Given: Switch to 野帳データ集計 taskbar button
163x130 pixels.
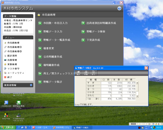Looking at the screenshot, I should point(82,128).
